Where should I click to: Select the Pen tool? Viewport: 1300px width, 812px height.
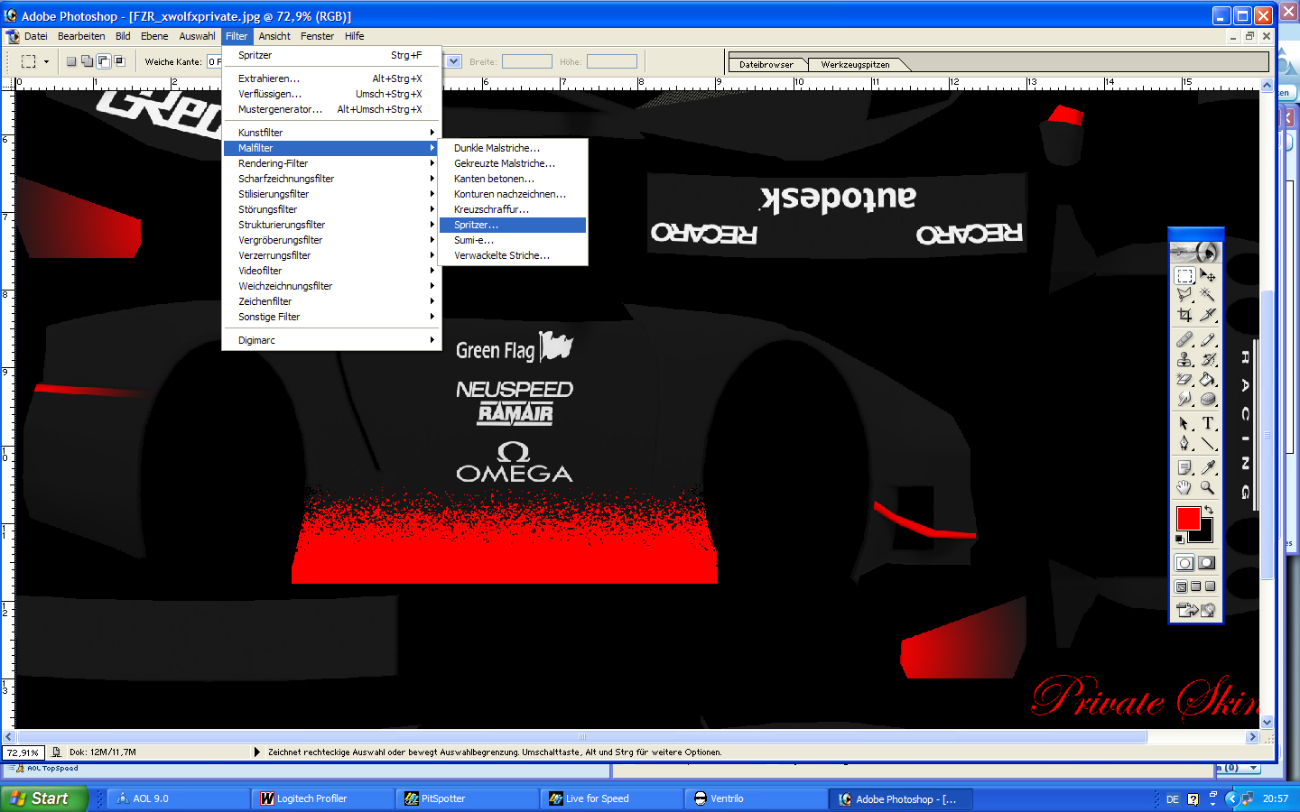[1184, 443]
